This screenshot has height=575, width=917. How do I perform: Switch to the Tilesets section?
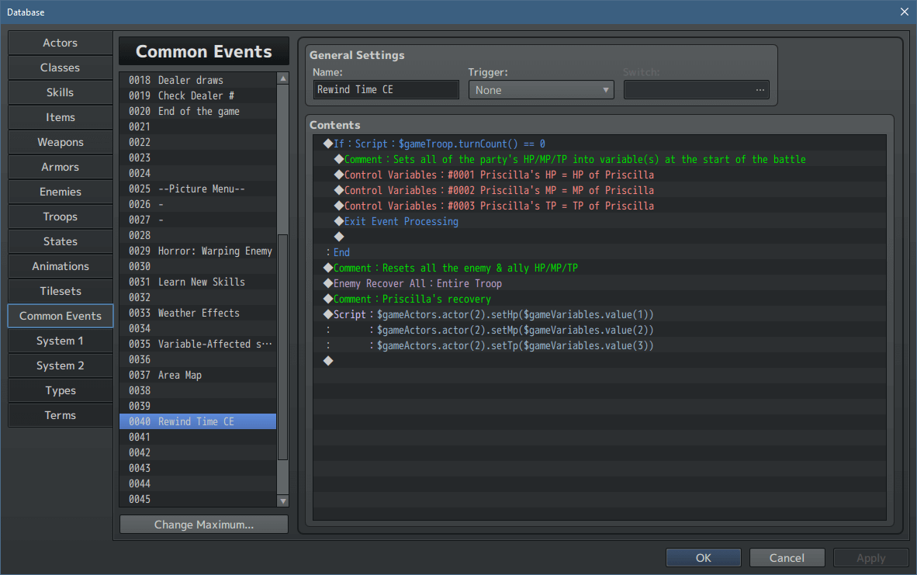[x=60, y=291]
